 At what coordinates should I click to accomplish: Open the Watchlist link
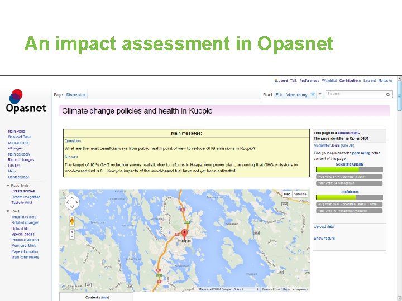tap(329, 81)
